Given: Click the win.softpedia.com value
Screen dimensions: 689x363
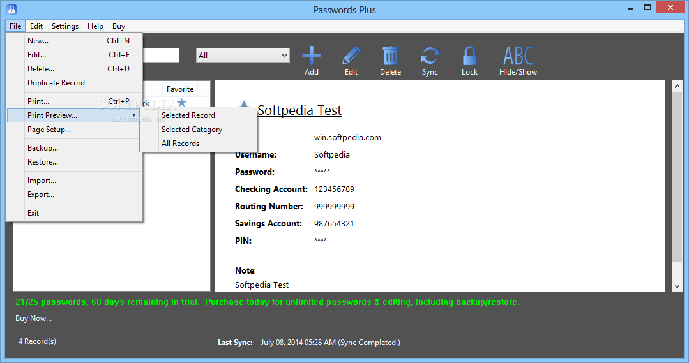Looking at the screenshot, I should (x=347, y=137).
